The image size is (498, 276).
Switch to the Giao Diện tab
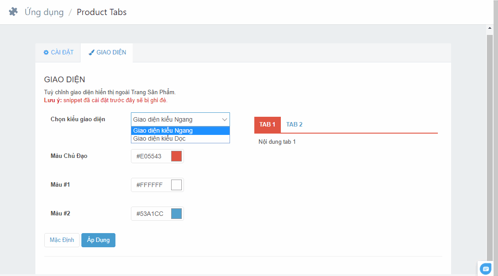(x=107, y=52)
